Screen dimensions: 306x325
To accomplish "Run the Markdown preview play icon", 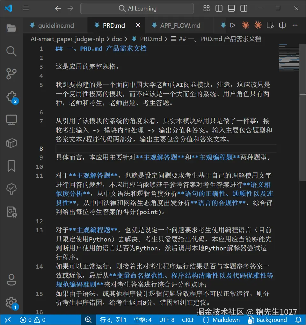I will (232, 25).
